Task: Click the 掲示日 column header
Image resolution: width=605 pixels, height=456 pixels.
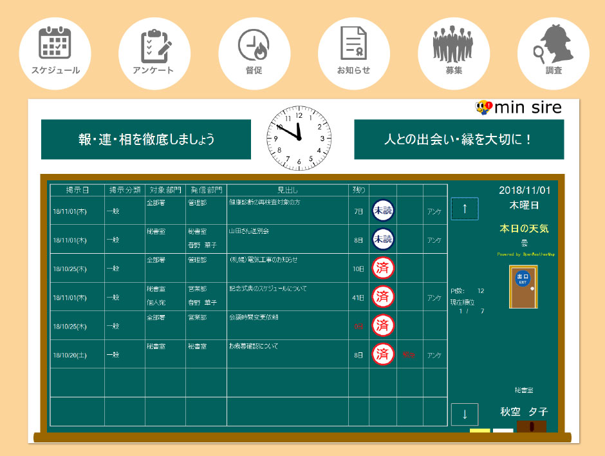Action: 77,190
